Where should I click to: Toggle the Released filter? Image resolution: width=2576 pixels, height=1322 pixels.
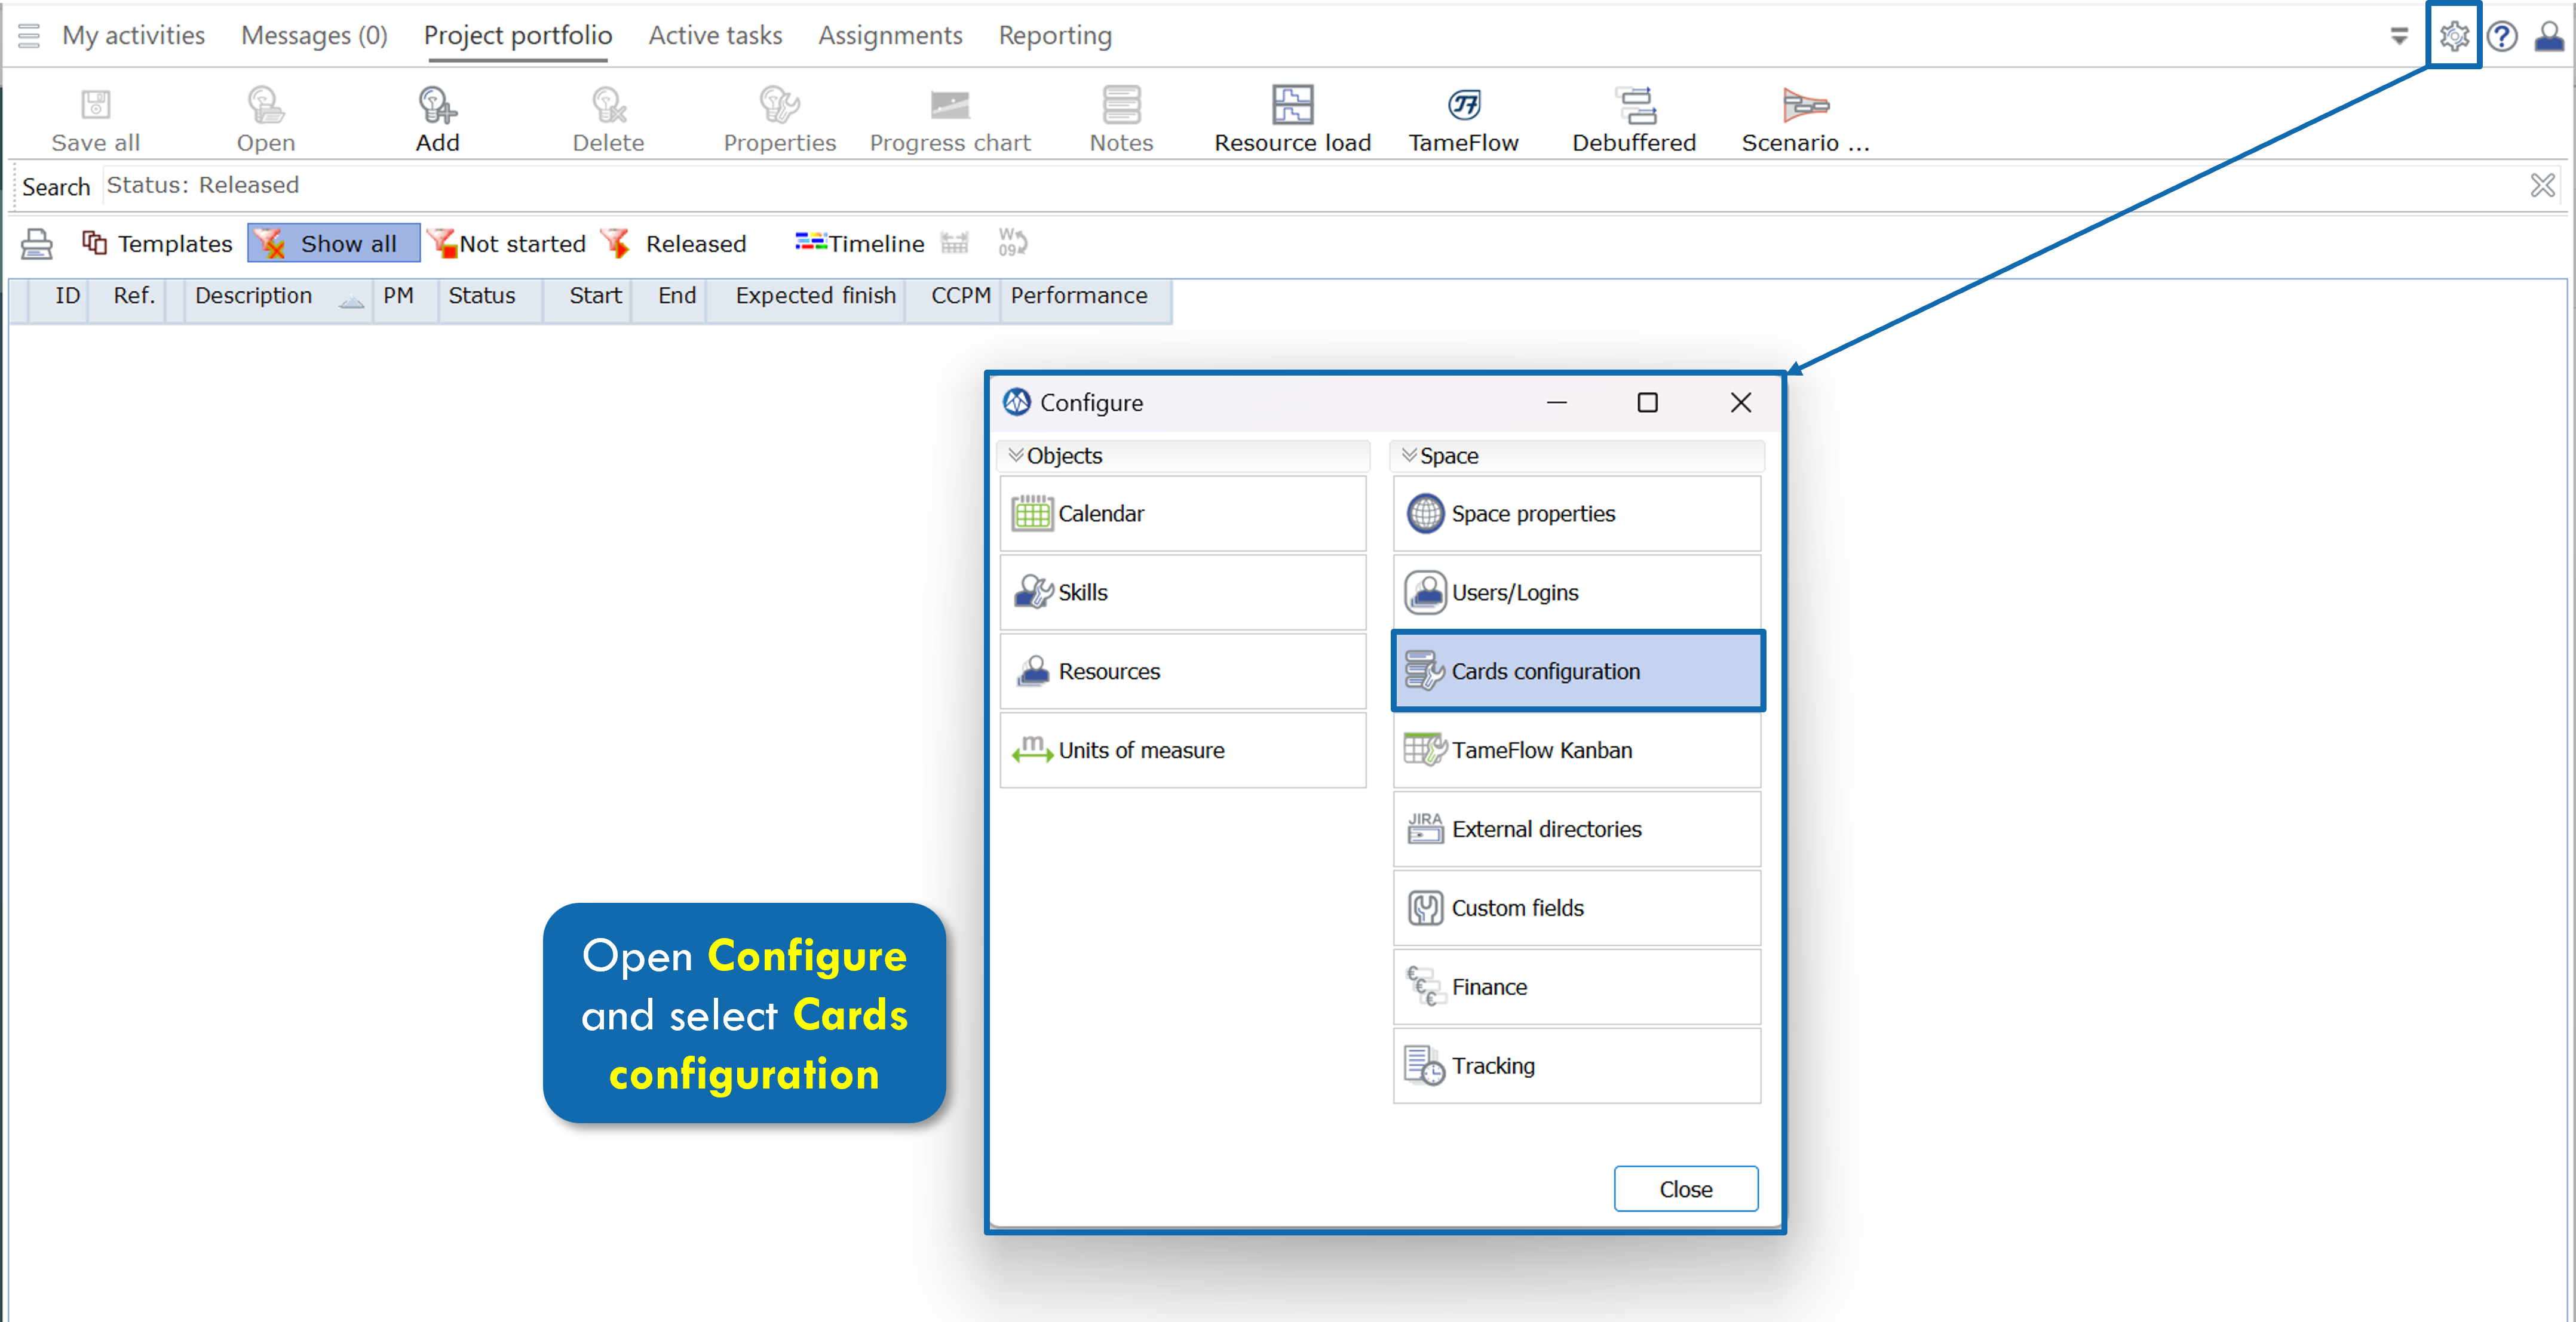[675, 244]
